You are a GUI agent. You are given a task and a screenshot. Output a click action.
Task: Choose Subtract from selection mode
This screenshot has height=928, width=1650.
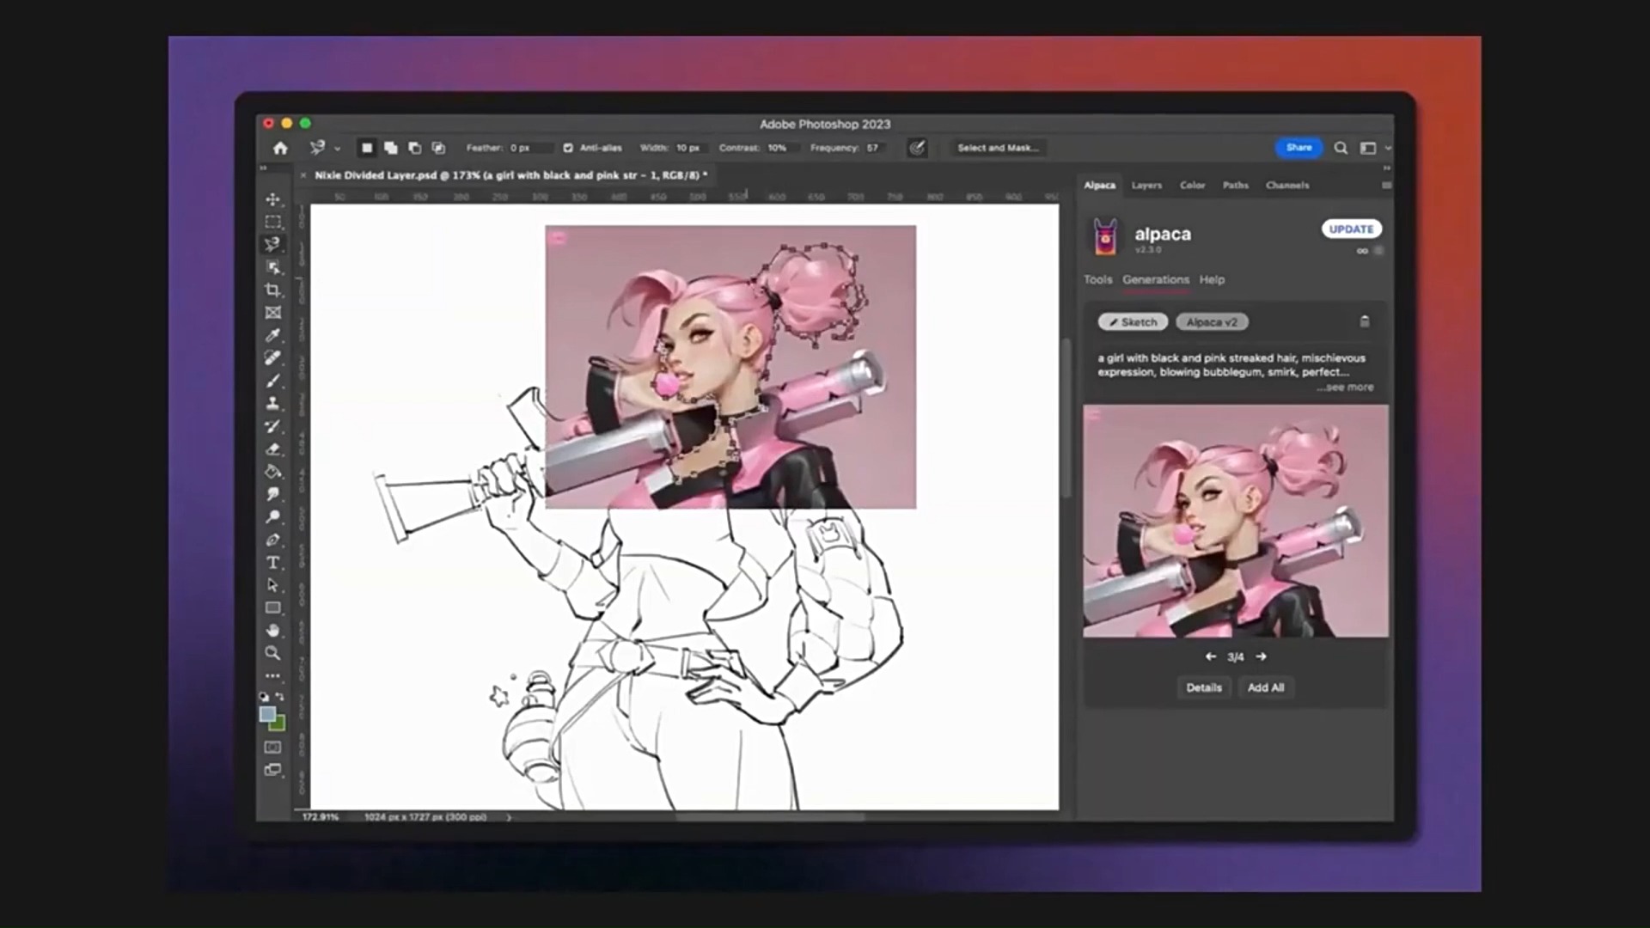point(415,148)
